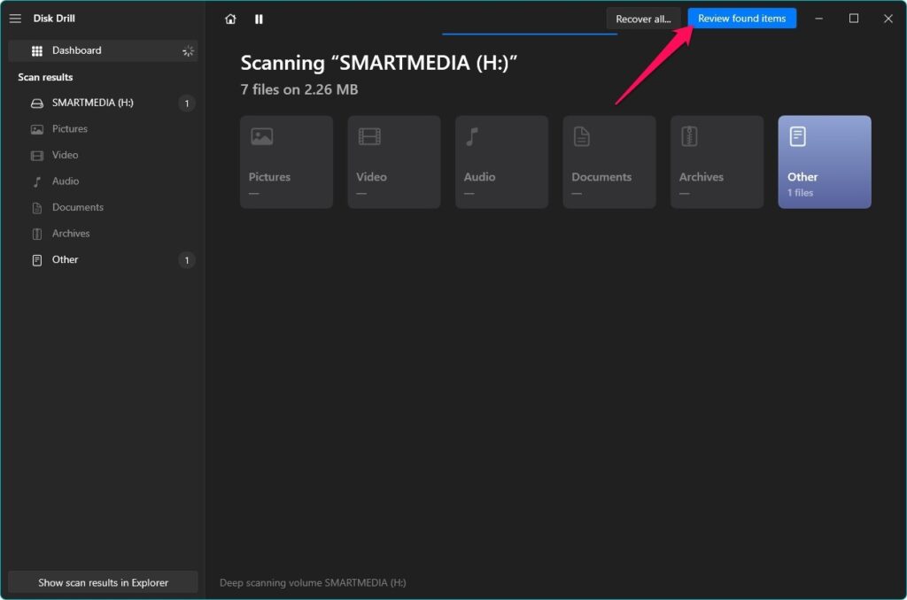Select the Video icon in the sidebar
Screen dimensions: 907x600
[36, 155]
